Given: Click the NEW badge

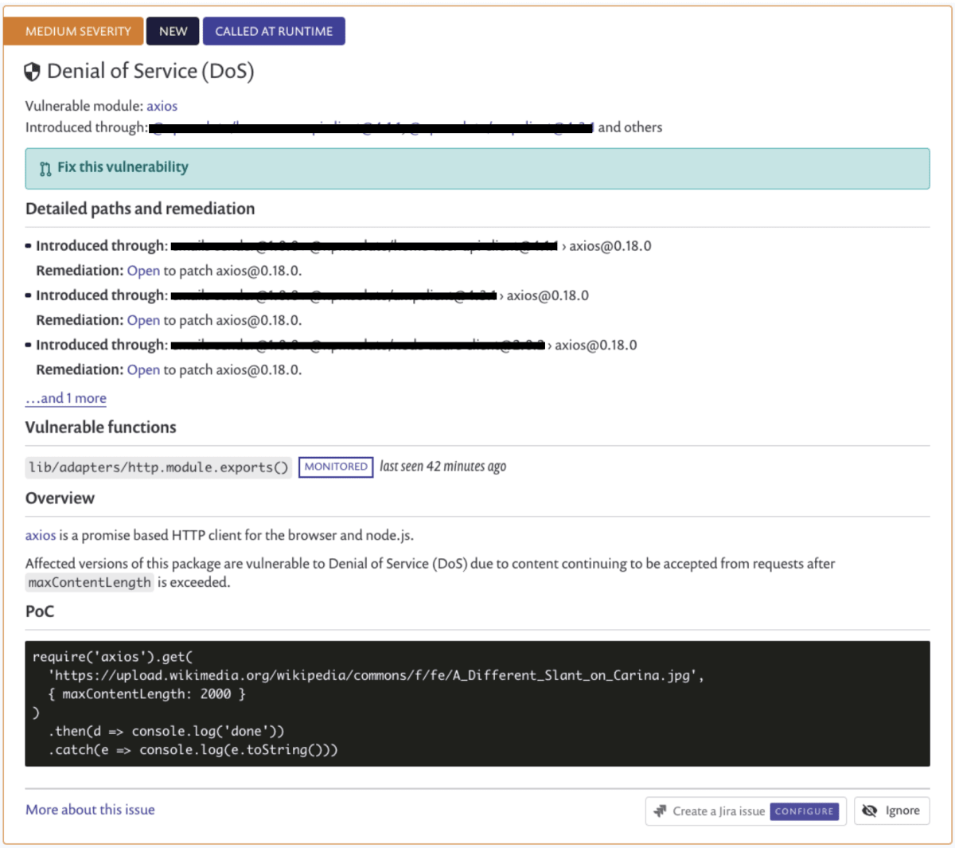Looking at the screenshot, I should tap(173, 31).
